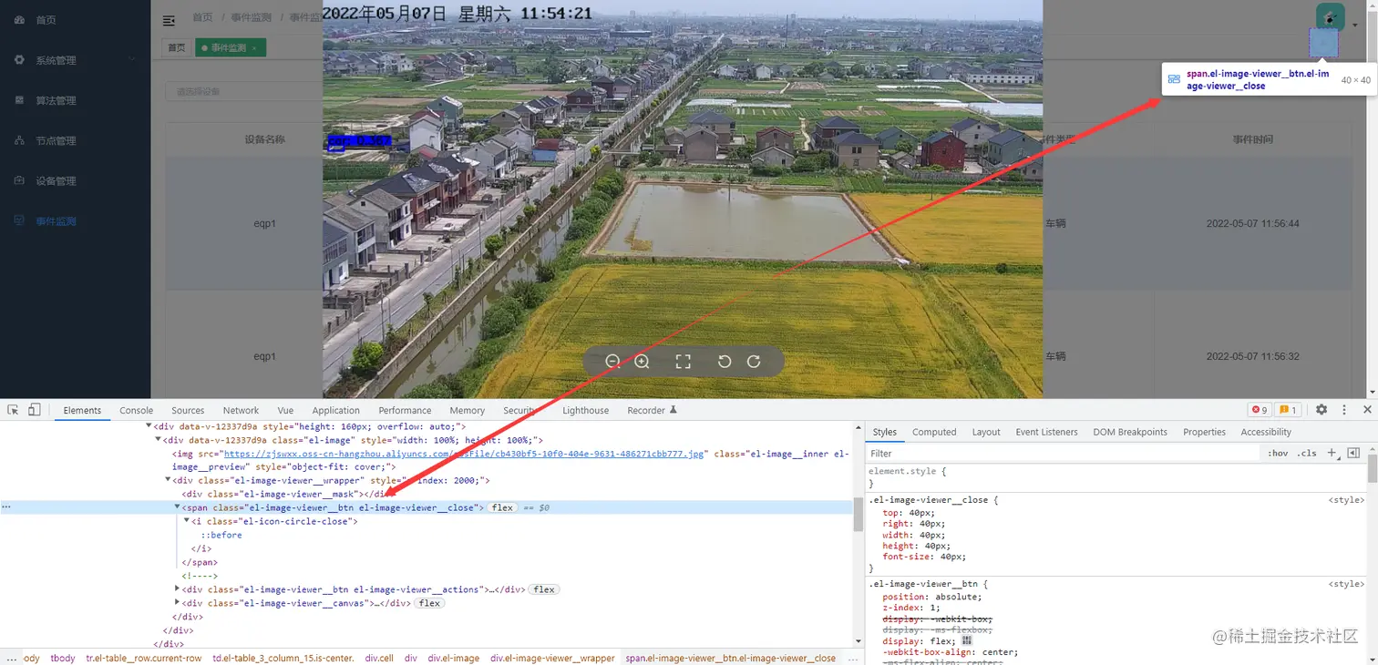
Task: Zoom in the previewed image
Action: coord(642,362)
